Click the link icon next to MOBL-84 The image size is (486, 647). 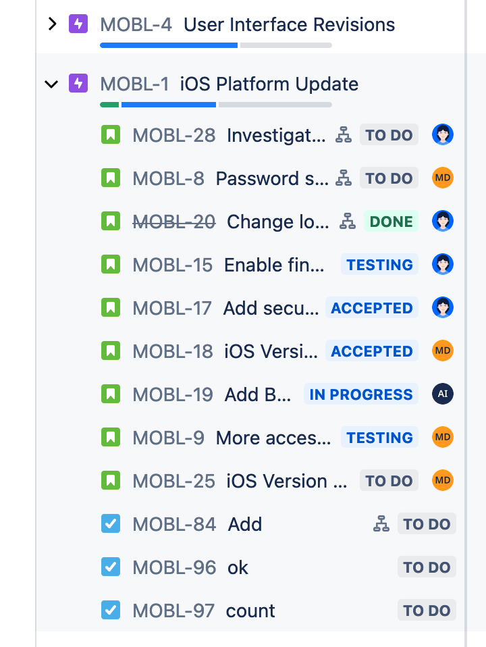381,523
